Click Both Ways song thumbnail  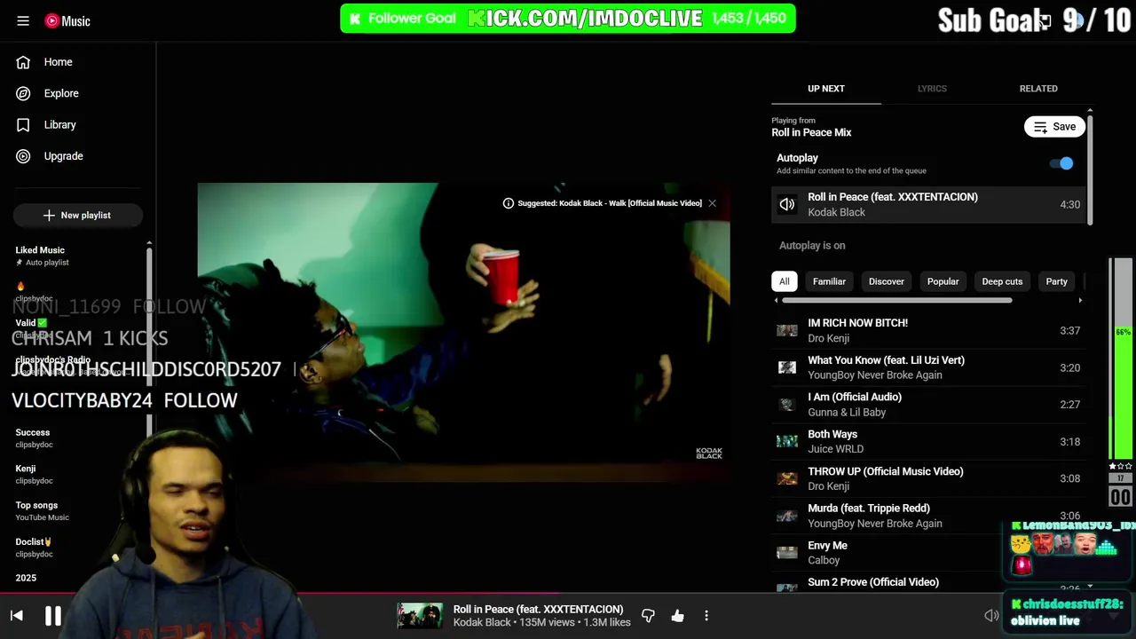pyautogui.click(x=787, y=441)
